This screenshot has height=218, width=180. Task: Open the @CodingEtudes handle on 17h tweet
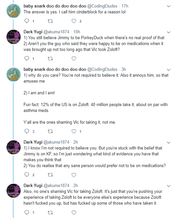102,6
